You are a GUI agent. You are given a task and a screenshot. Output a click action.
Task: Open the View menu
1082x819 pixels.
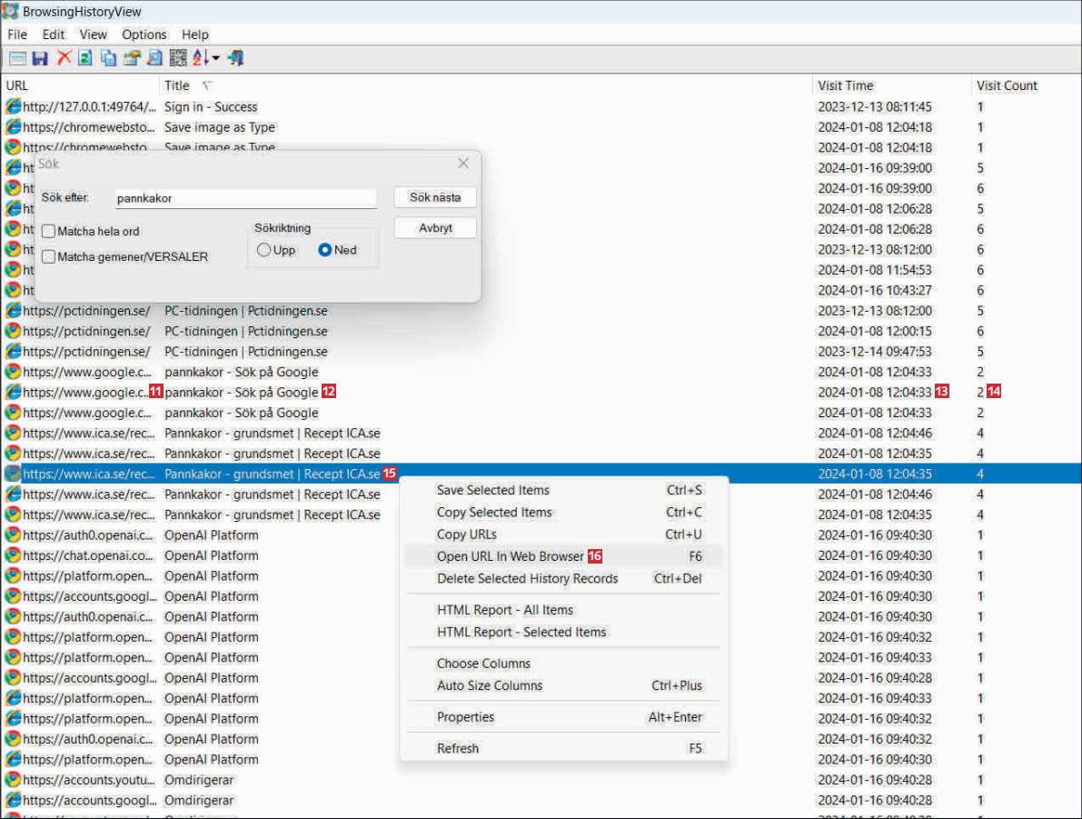(93, 35)
